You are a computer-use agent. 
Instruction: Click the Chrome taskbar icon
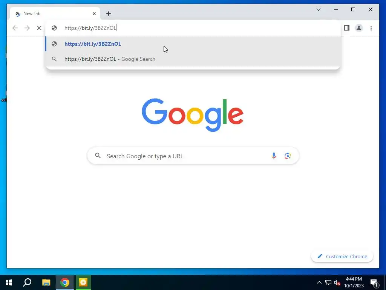[x=65, y=282]
